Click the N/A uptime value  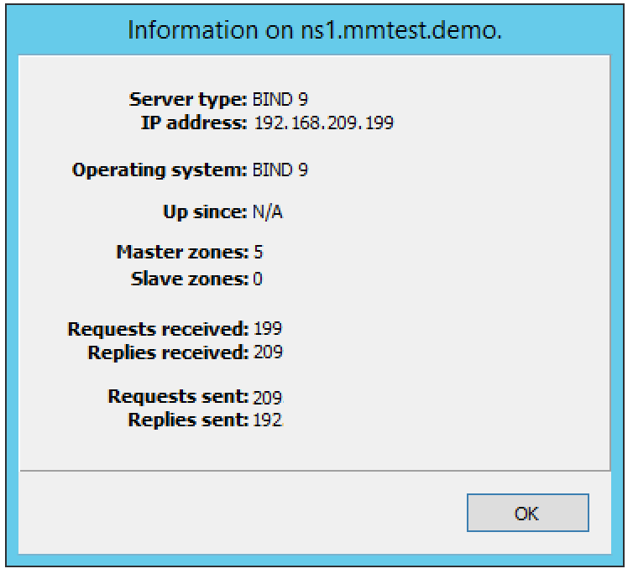(268, 212)
